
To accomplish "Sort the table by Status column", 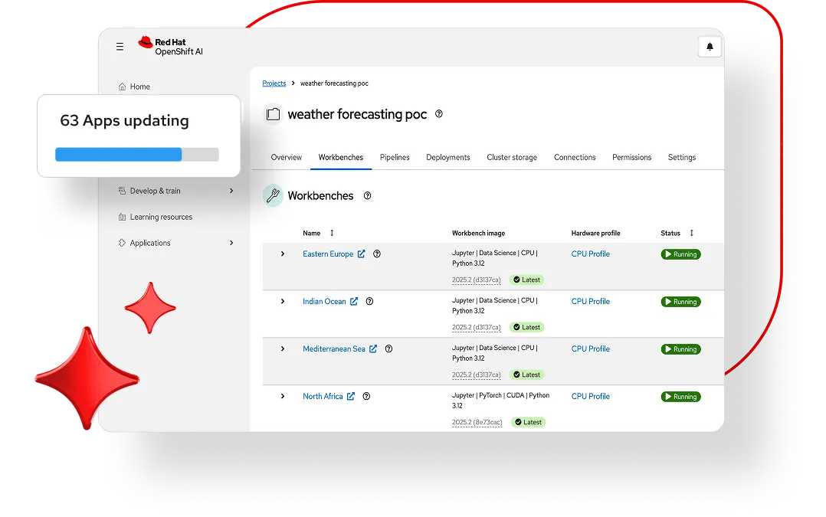I will [x=692, y=234].
